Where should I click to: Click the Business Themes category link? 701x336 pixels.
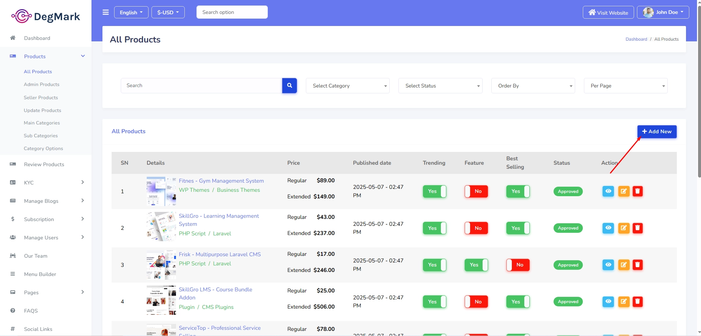coord(239,190)
